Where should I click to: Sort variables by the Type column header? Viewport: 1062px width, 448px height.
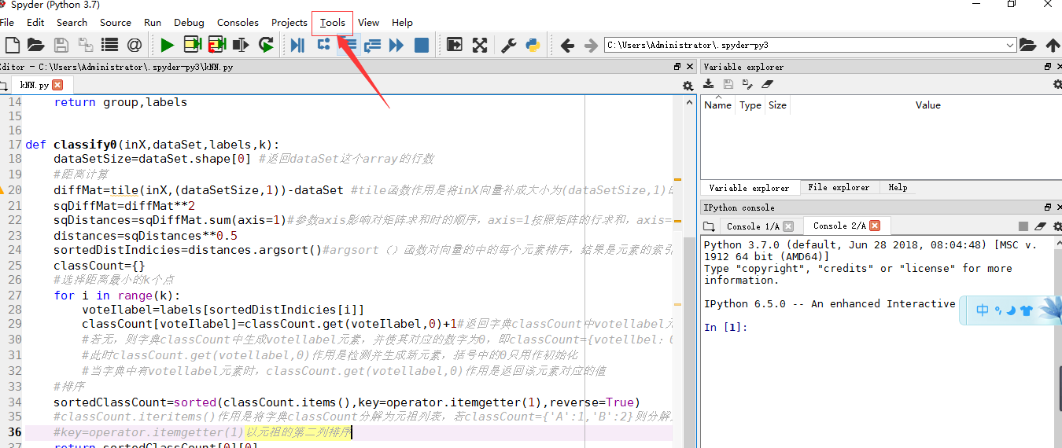tap(750, 105)
